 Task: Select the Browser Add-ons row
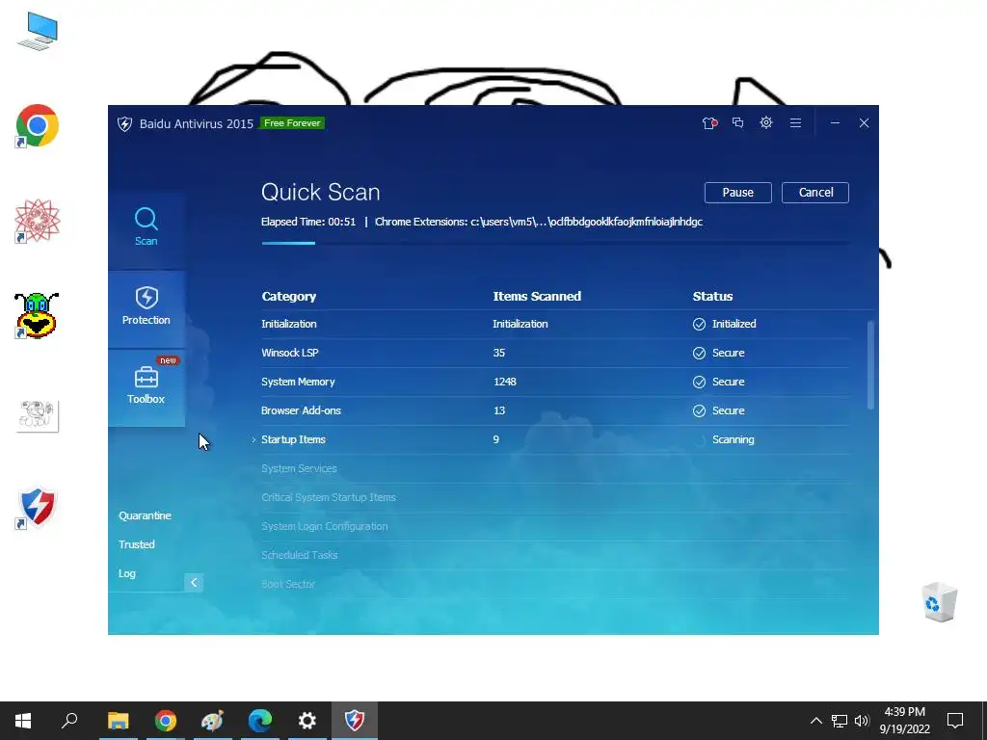555,410
